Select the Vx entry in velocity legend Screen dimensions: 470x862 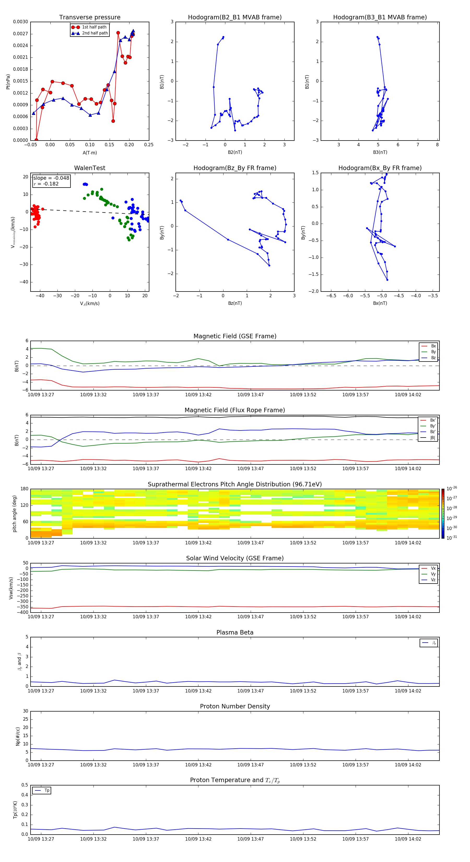[428, 568]
